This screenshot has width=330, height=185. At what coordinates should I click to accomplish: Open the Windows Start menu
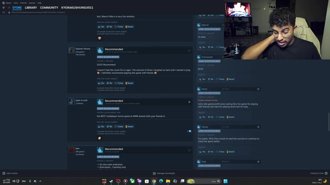point(225,181)
